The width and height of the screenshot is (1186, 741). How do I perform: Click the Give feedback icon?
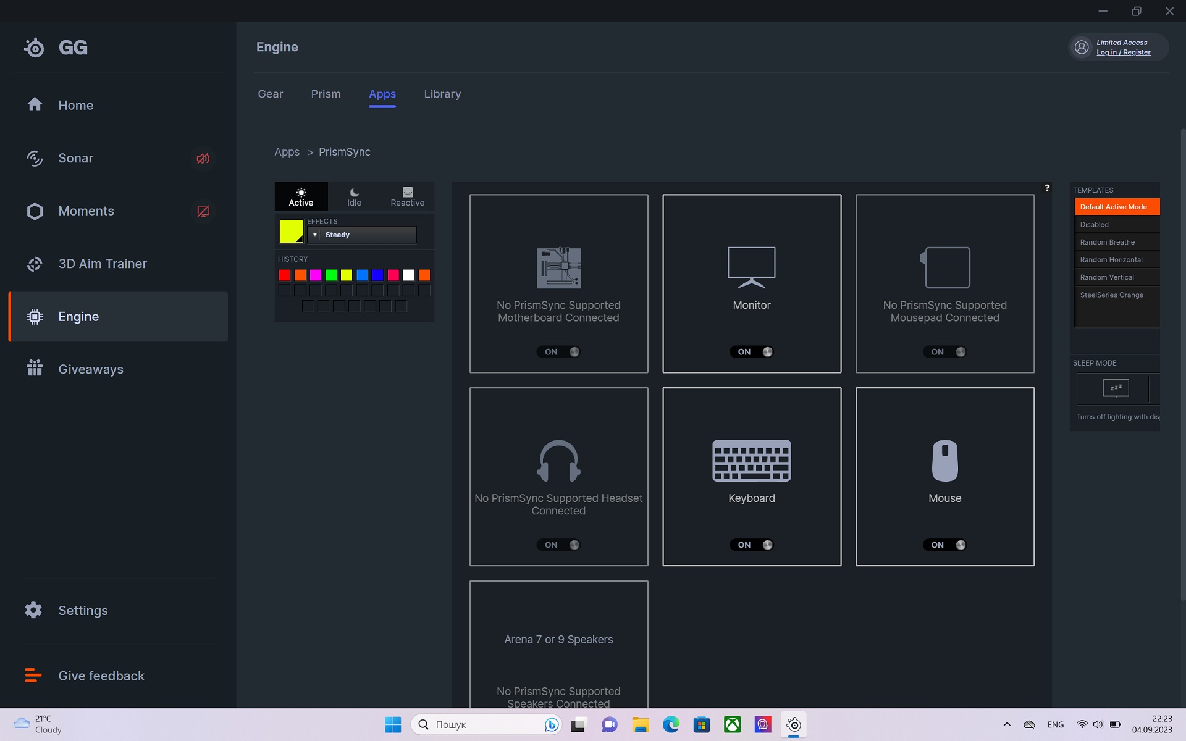coord(33,676)
